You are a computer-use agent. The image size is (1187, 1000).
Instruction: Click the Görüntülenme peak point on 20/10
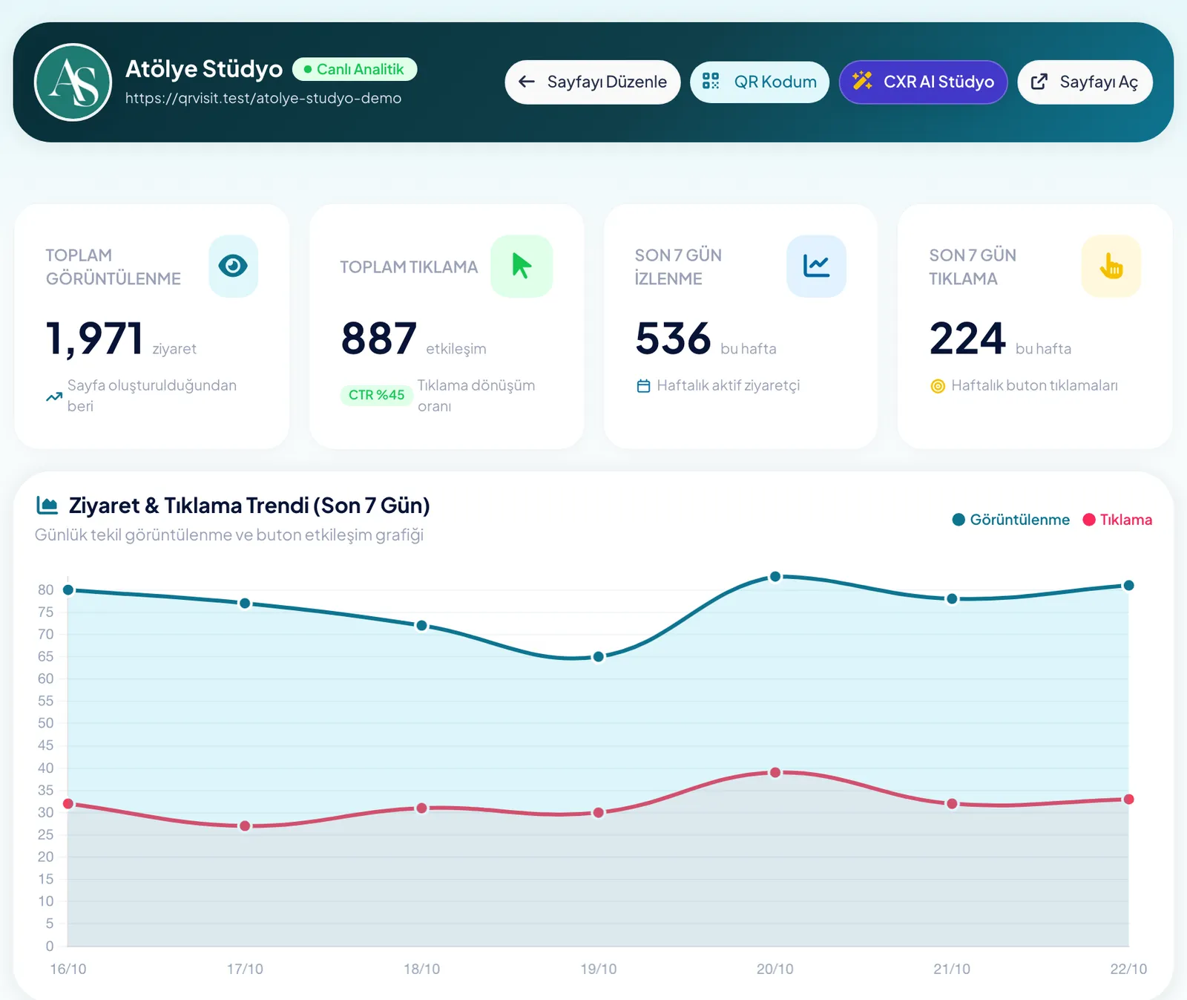(775, 577)
